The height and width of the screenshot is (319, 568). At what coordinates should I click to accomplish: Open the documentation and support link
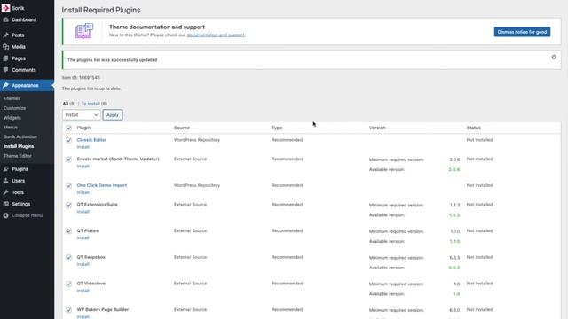pos(216,35)
